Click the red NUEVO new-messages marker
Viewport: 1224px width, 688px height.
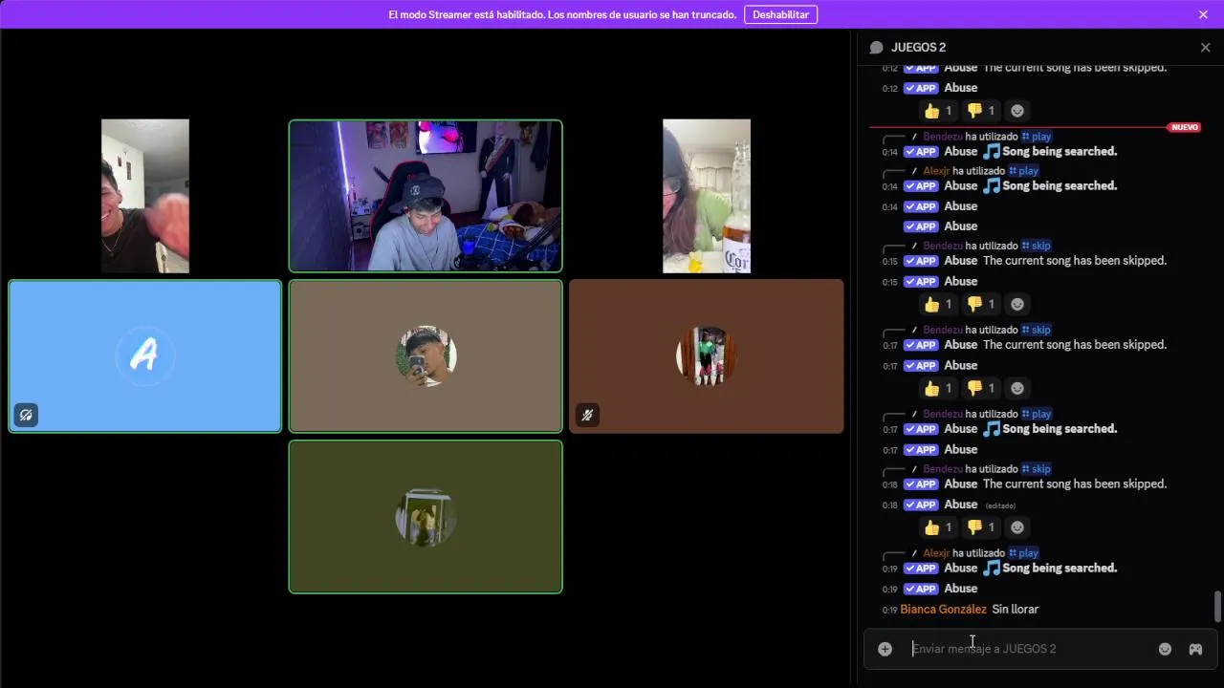(1184, 127)
